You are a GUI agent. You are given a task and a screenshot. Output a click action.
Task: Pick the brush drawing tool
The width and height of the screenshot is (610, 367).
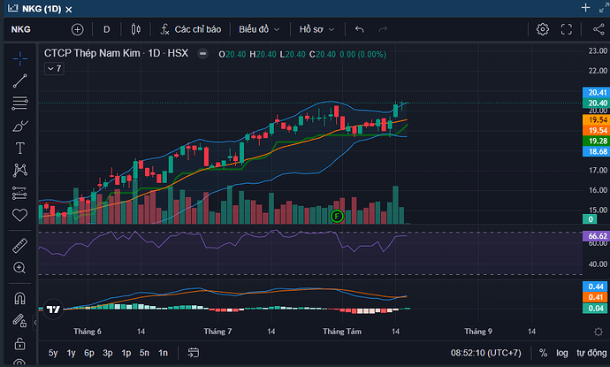[19, 126]
